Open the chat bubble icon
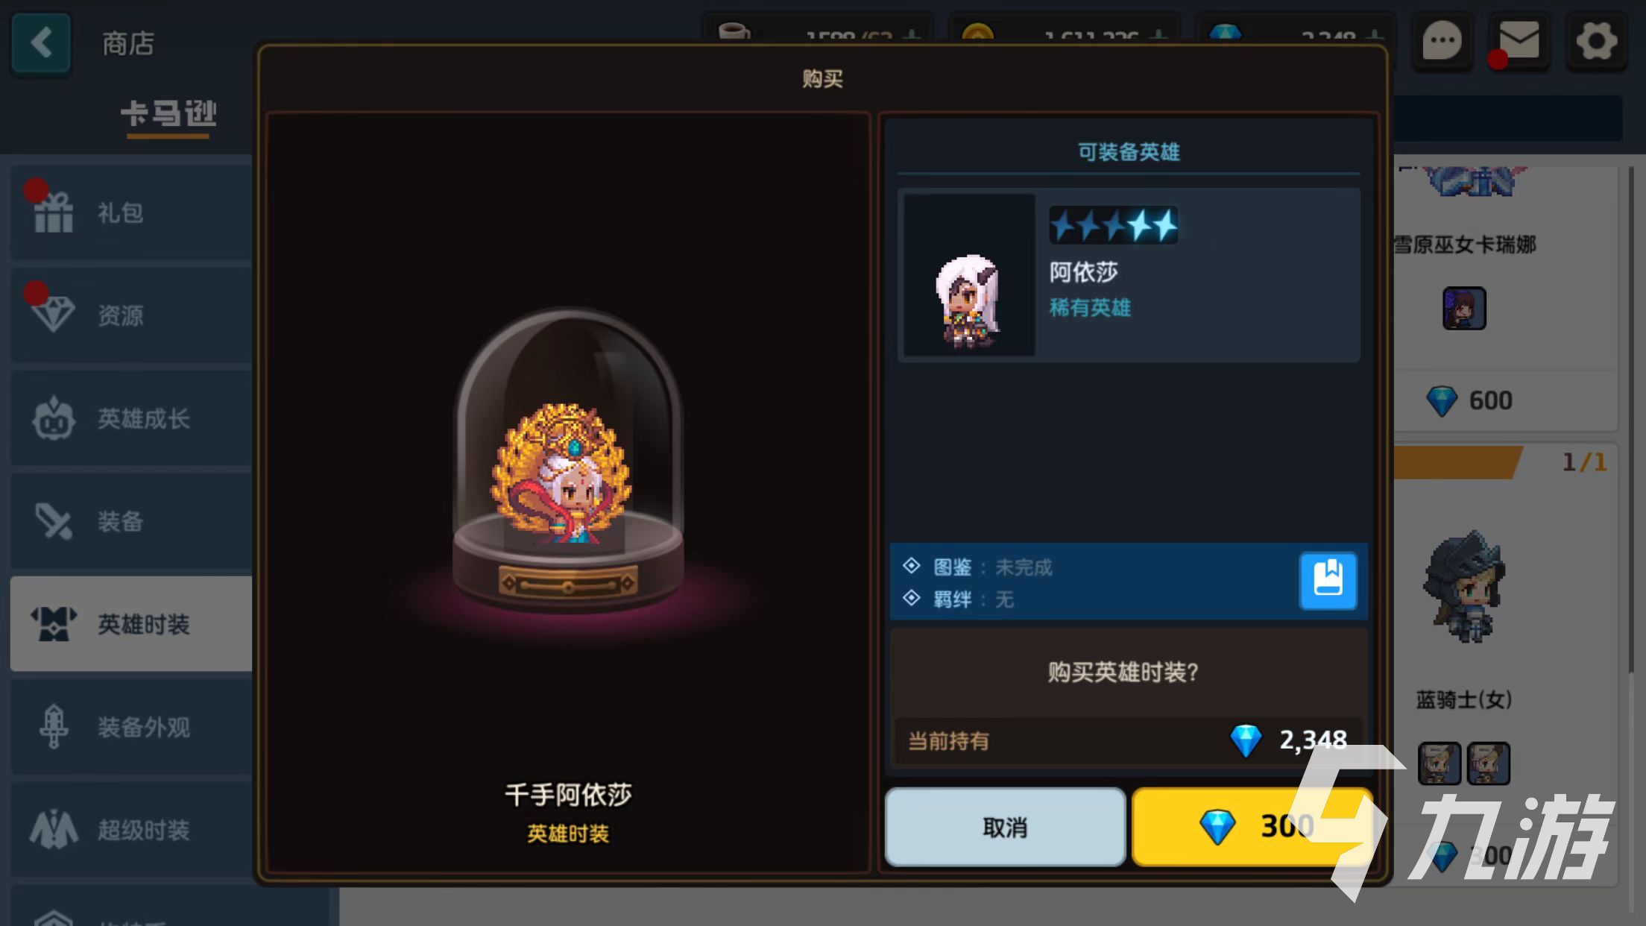The image size is (1646, 926). [1442, 41]
